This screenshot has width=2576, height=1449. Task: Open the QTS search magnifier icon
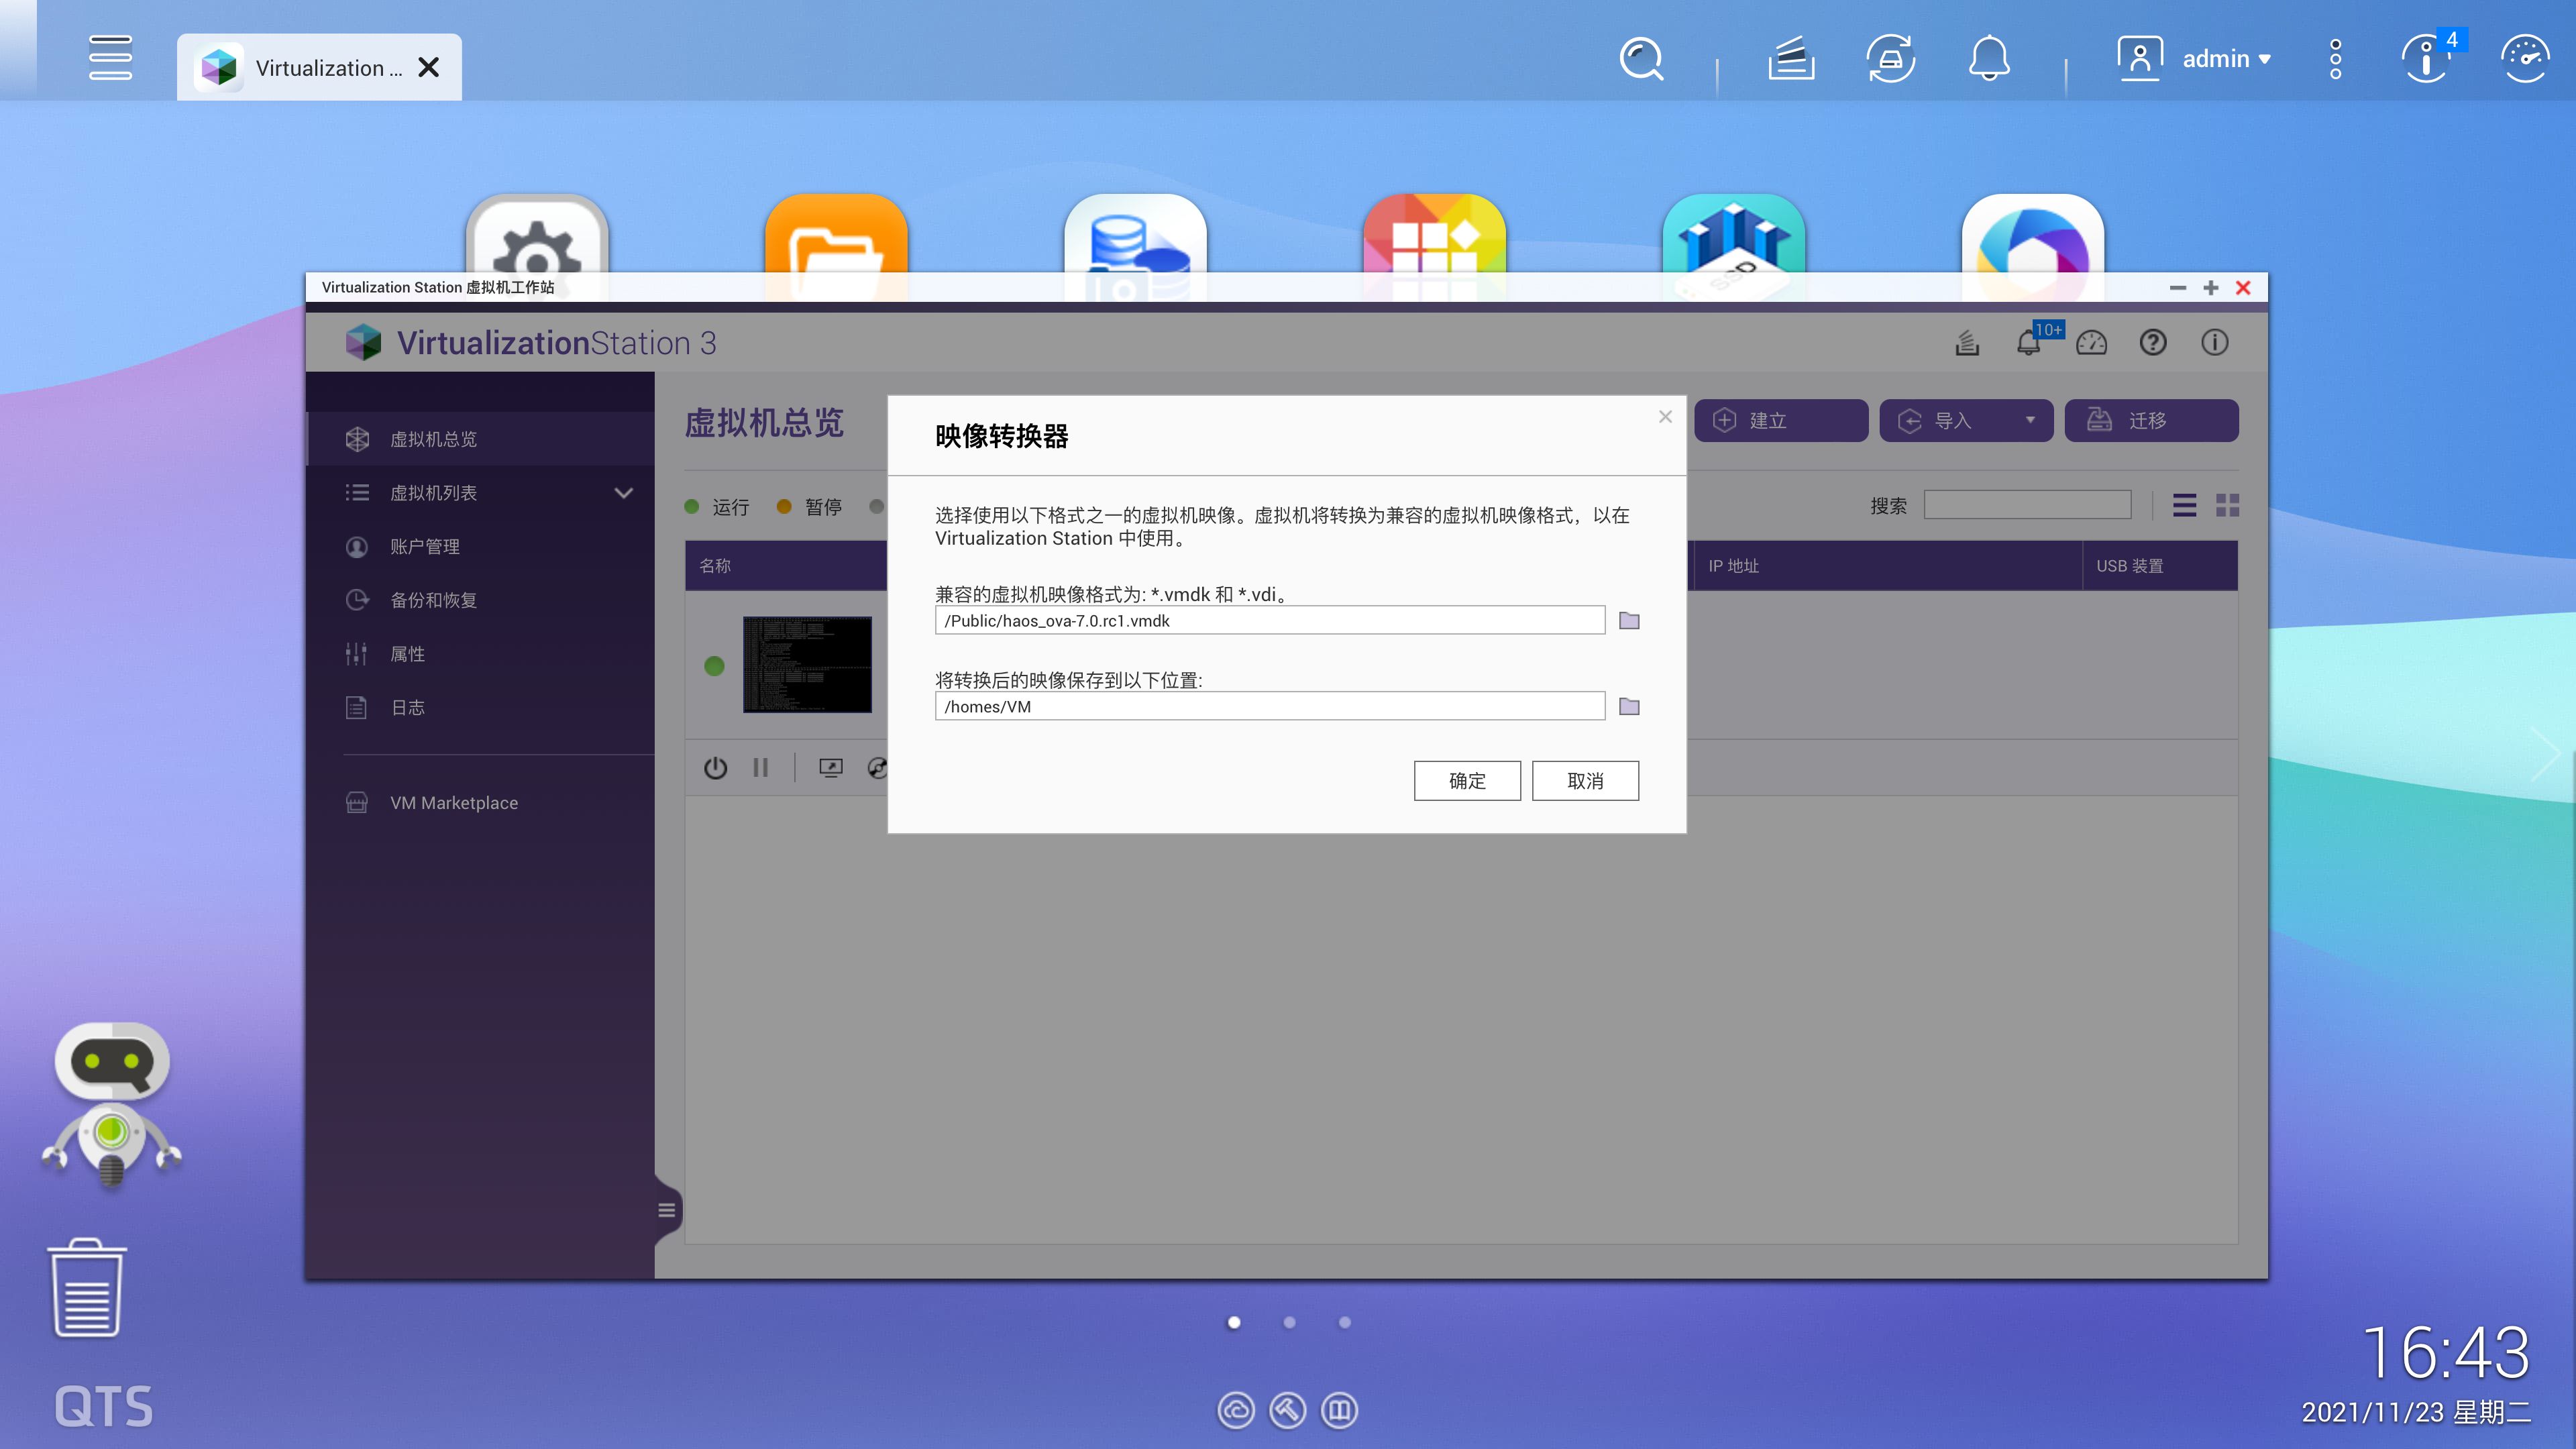(1641, 59)
